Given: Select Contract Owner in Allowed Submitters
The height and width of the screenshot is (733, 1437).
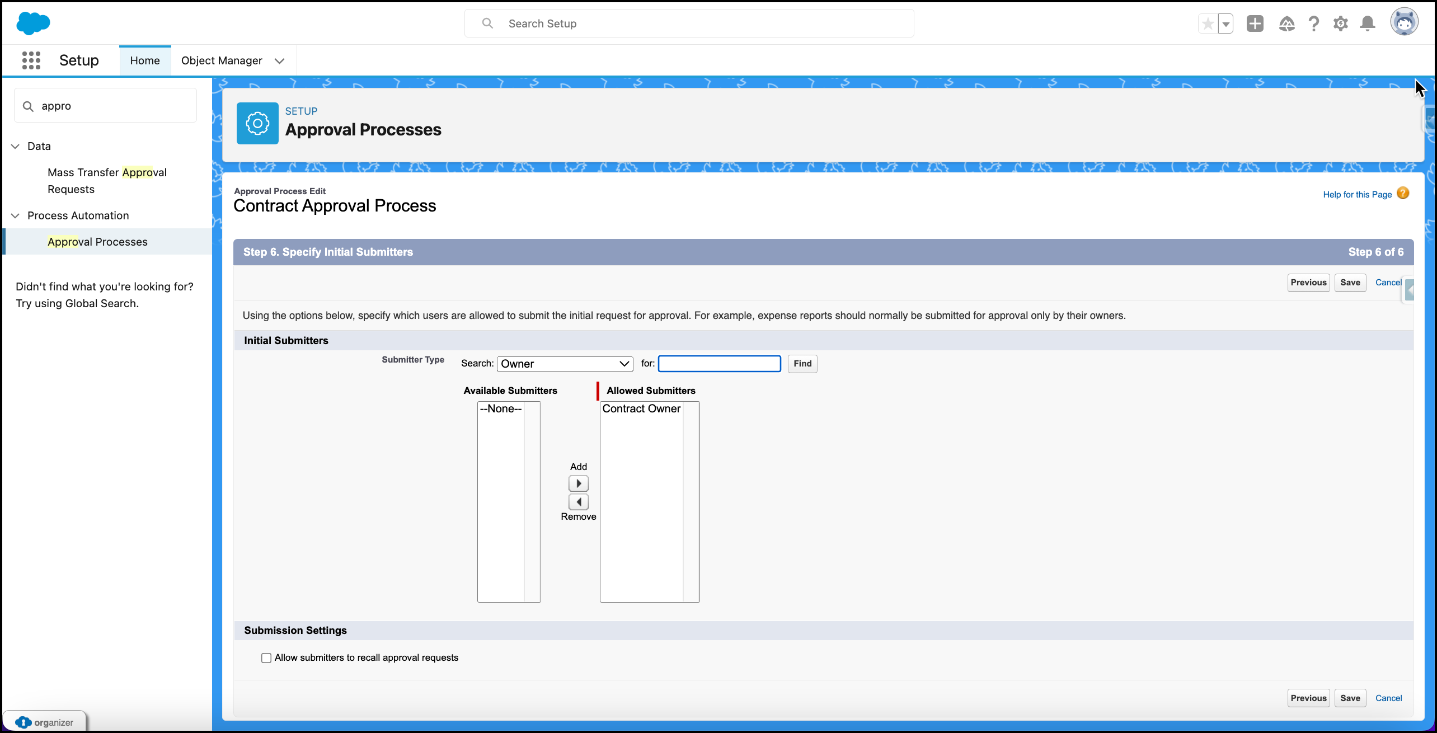Looking at the screenshot, I should click(641, 408).
